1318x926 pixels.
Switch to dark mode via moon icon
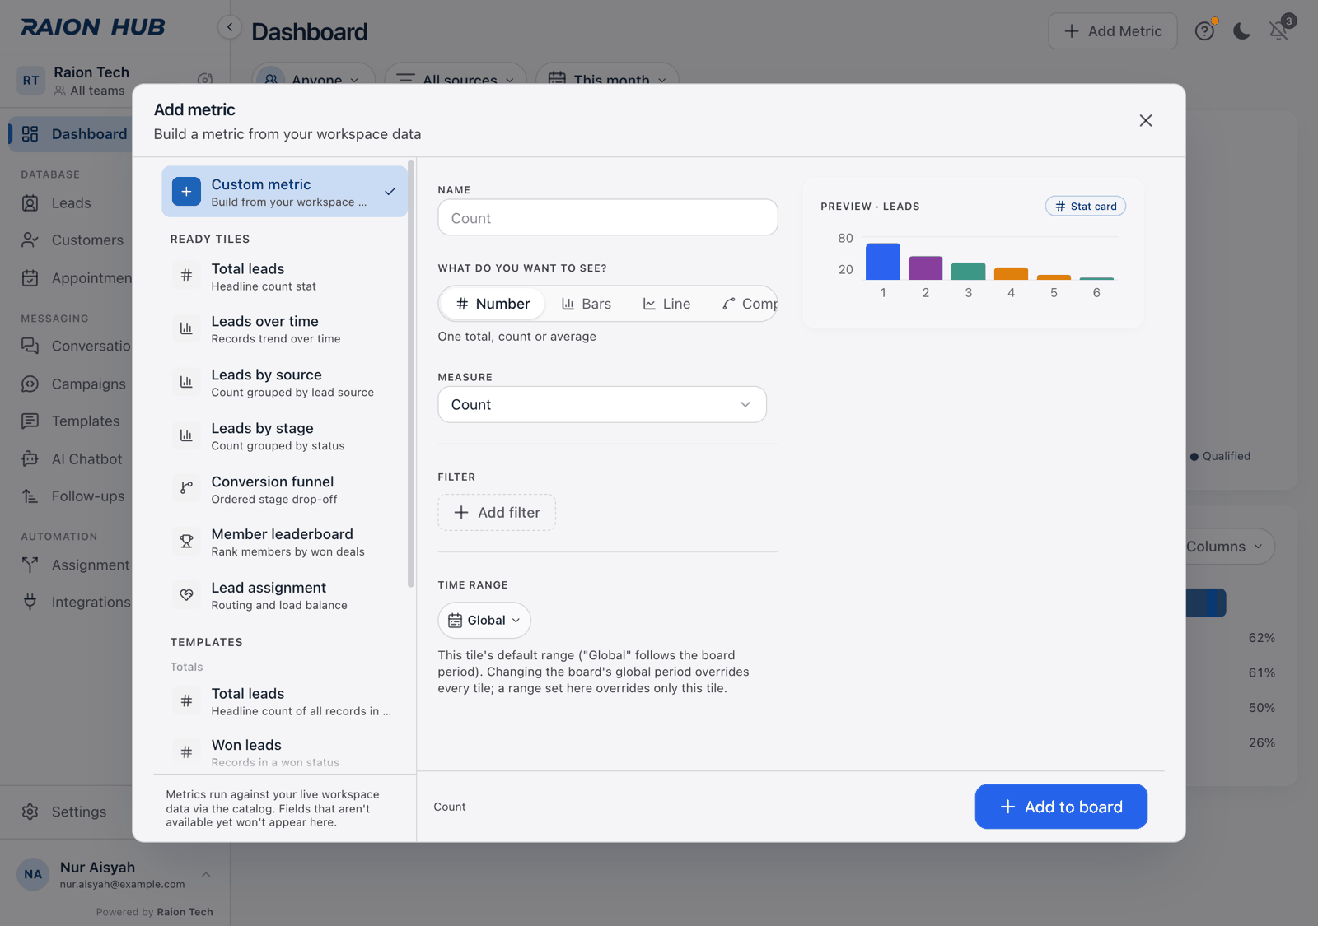[x=1241, y=31]
